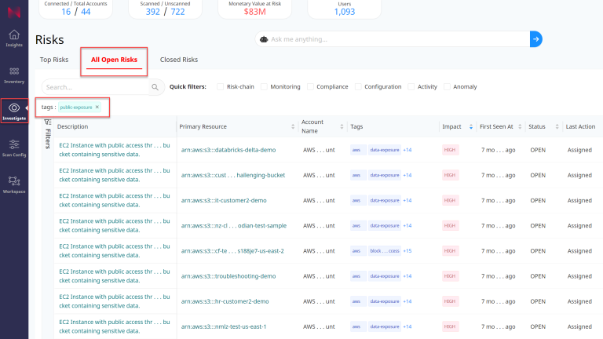Switch to the Top Risks tab
Screen dimensions: 603x339
(54, 60)
